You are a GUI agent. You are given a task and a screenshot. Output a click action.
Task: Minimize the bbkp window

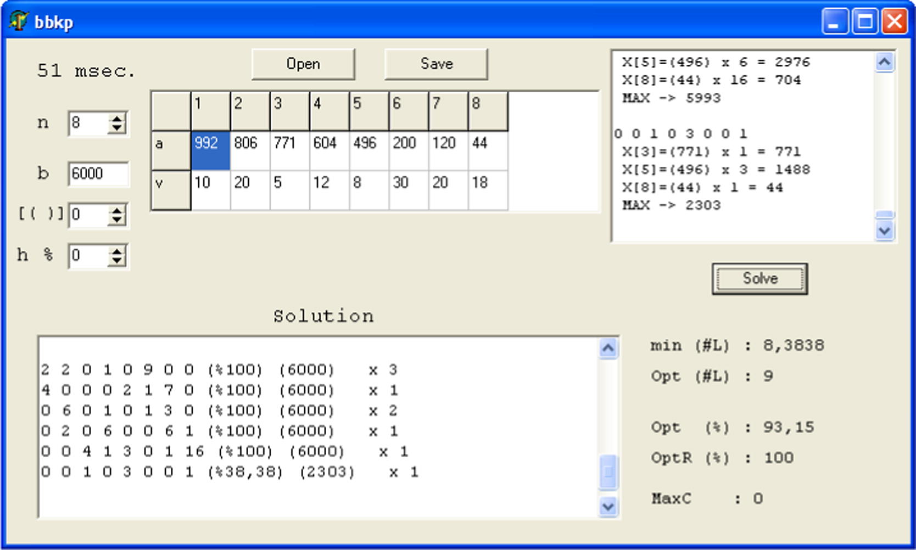835,22
